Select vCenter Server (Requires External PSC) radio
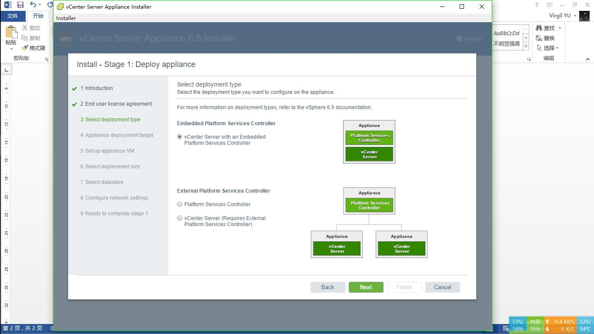 tap(180, 218)
